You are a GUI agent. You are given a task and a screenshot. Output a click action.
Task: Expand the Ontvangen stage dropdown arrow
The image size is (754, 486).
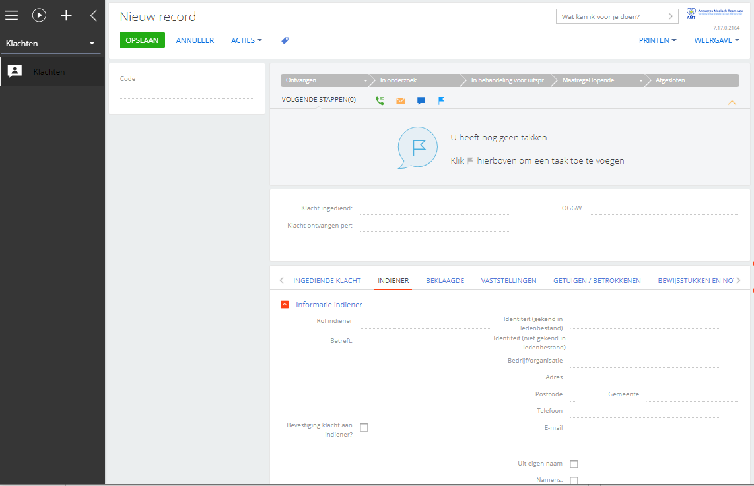(x=366, y=80)
